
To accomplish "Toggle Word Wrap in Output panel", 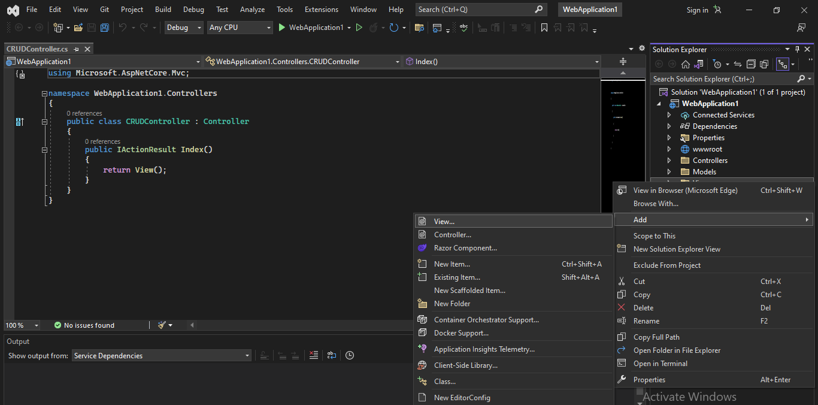I will pos(332,355).
